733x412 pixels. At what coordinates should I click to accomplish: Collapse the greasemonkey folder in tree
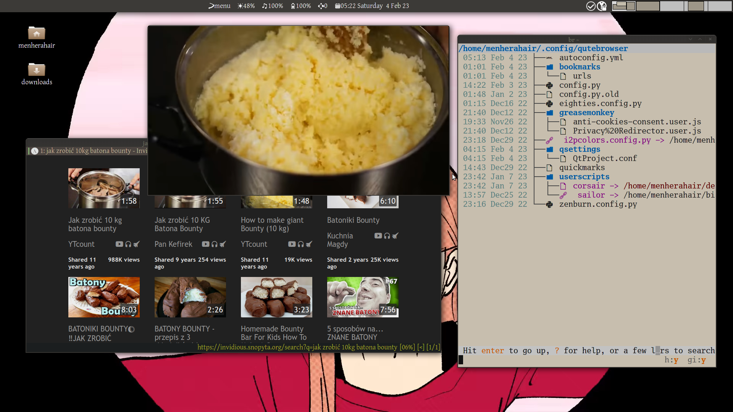tap(586, 113)
